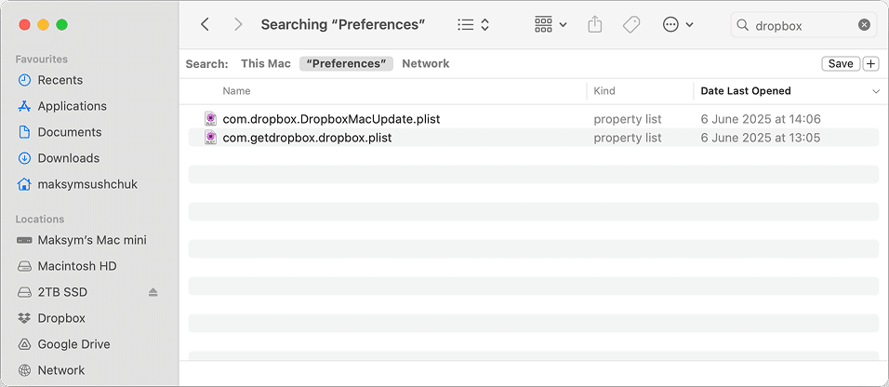Expand the grouping dropdown chevron
Screen dimensions: 889x387
click(x=563, y=25)
